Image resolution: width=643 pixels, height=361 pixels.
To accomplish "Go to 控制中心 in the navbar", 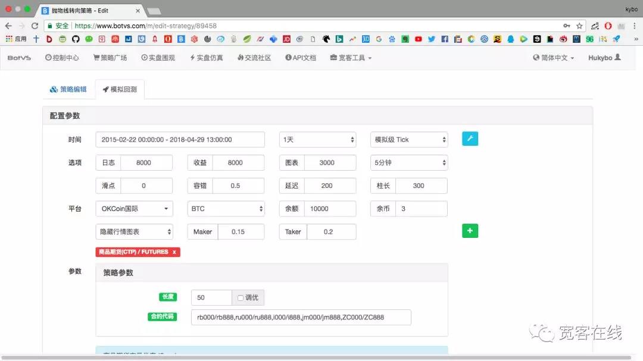I will (x=62, y=58).
